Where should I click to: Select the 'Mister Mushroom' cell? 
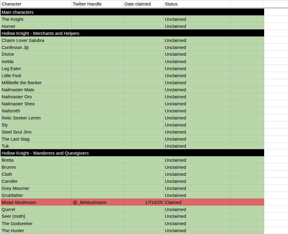[x=36, y=202]
